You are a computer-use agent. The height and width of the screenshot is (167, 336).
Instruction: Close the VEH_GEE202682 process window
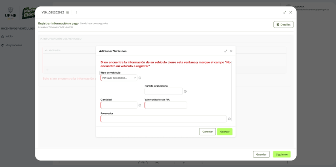tap(291, 12)
